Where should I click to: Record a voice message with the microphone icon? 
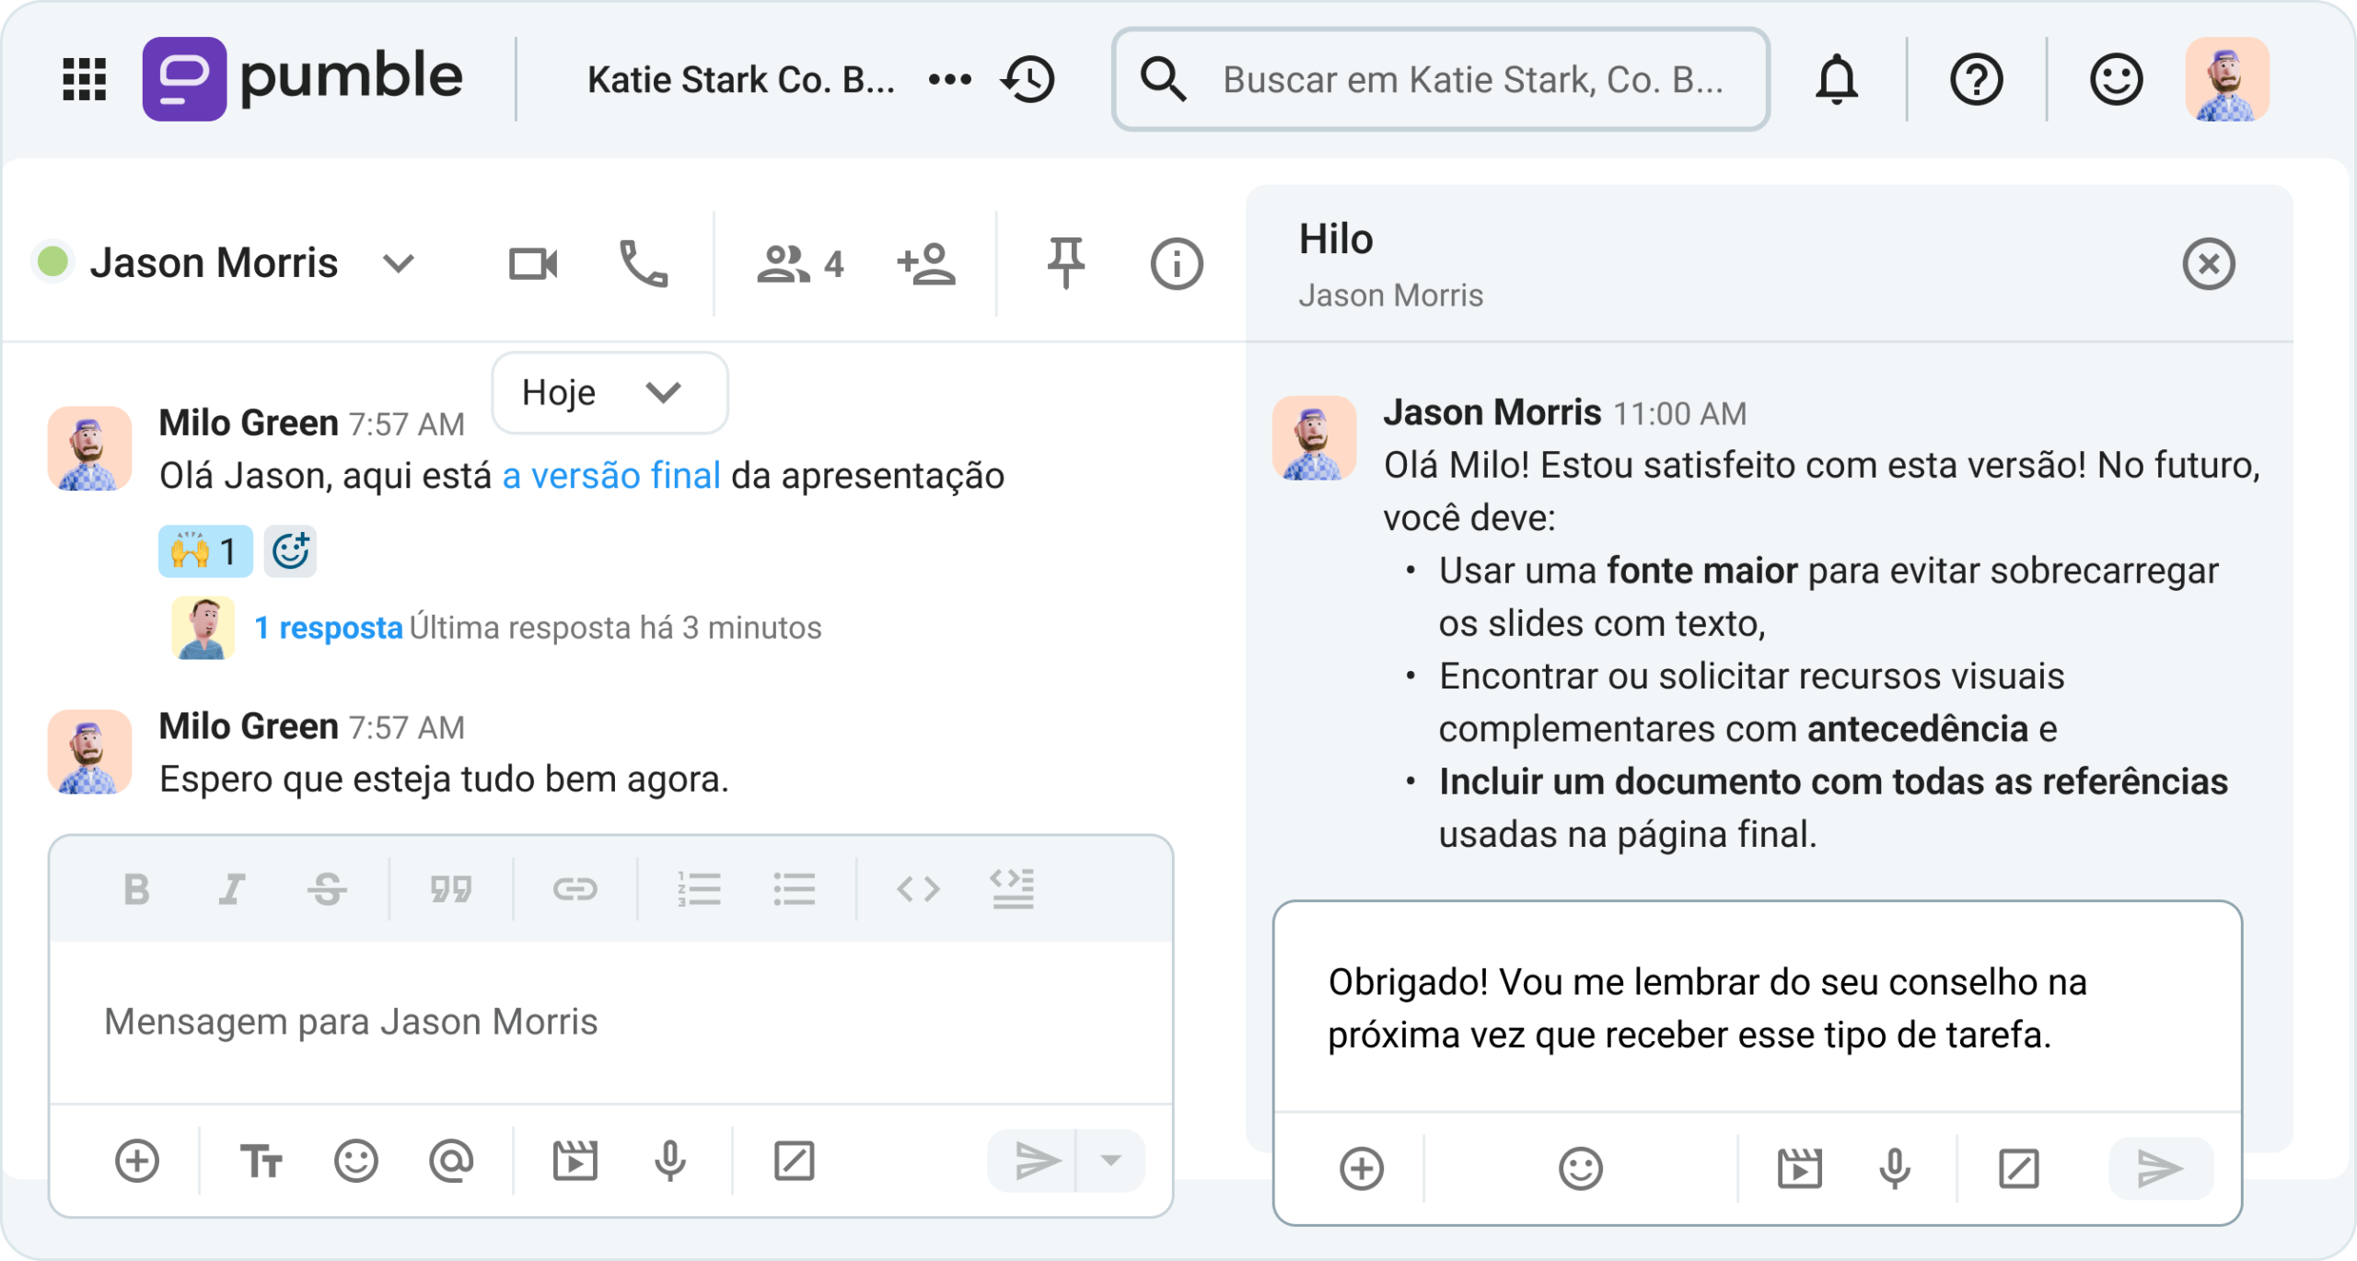pos(669,1160)
